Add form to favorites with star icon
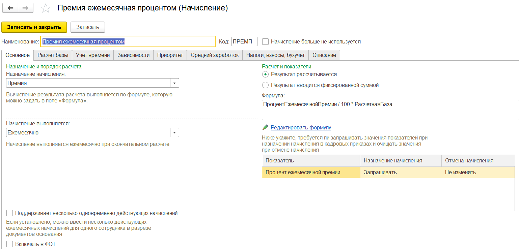The image size is (519, 249). (46, 8)
